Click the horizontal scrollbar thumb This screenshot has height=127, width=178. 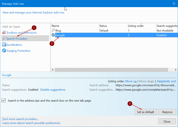[111, 70]
